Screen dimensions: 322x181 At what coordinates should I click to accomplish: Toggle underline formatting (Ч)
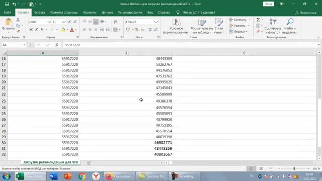(42, 30)
